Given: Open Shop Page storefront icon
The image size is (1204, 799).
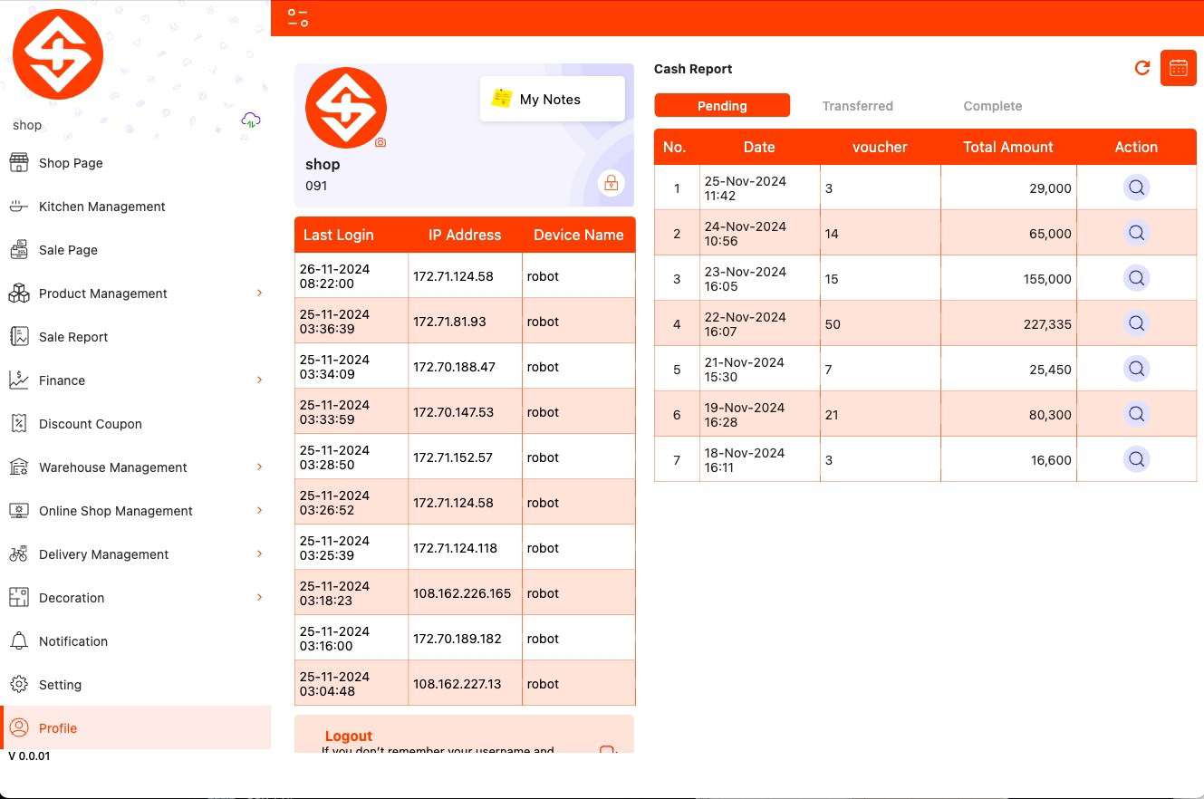Looking at the screenshot, I should coord(19,163).
